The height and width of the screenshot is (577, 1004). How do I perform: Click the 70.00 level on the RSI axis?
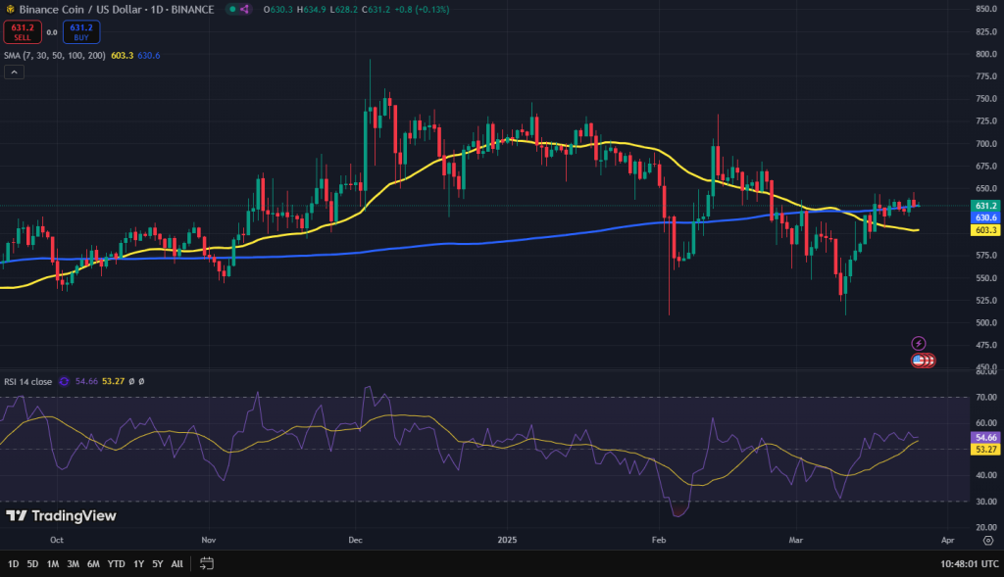pos(986,398)
